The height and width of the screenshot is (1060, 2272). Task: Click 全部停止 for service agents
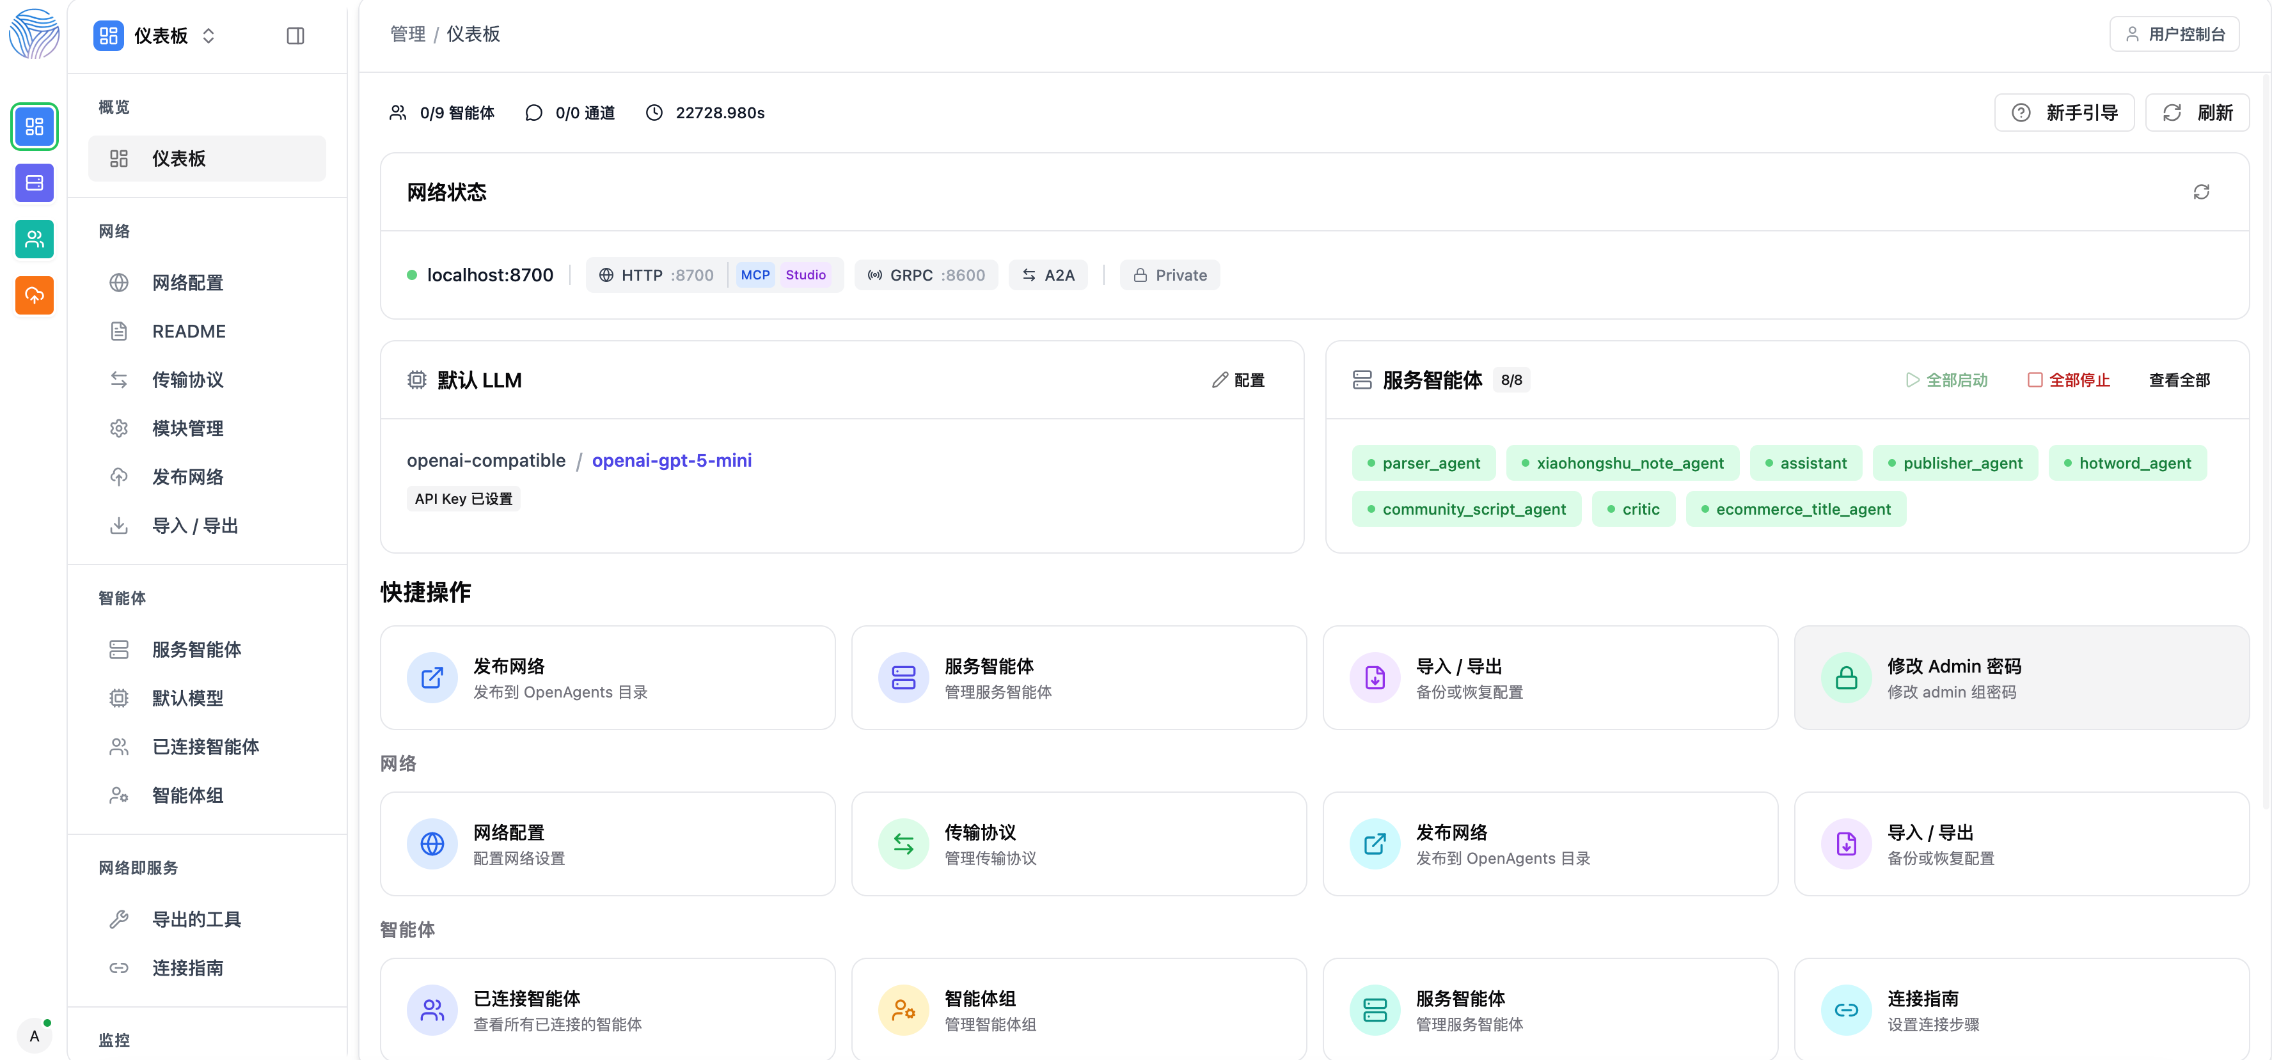(2069, 380)
